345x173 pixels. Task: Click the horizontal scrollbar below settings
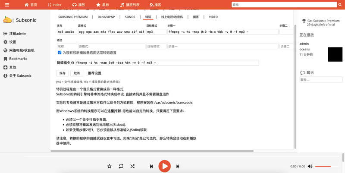point(152,151)
